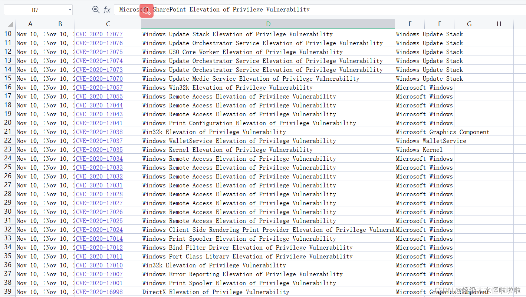This screenshot has width=526, height=297.
Task: Select cell 'Windows Client Side Rendering Print Provider' text
Action: (x=216, y=230)
